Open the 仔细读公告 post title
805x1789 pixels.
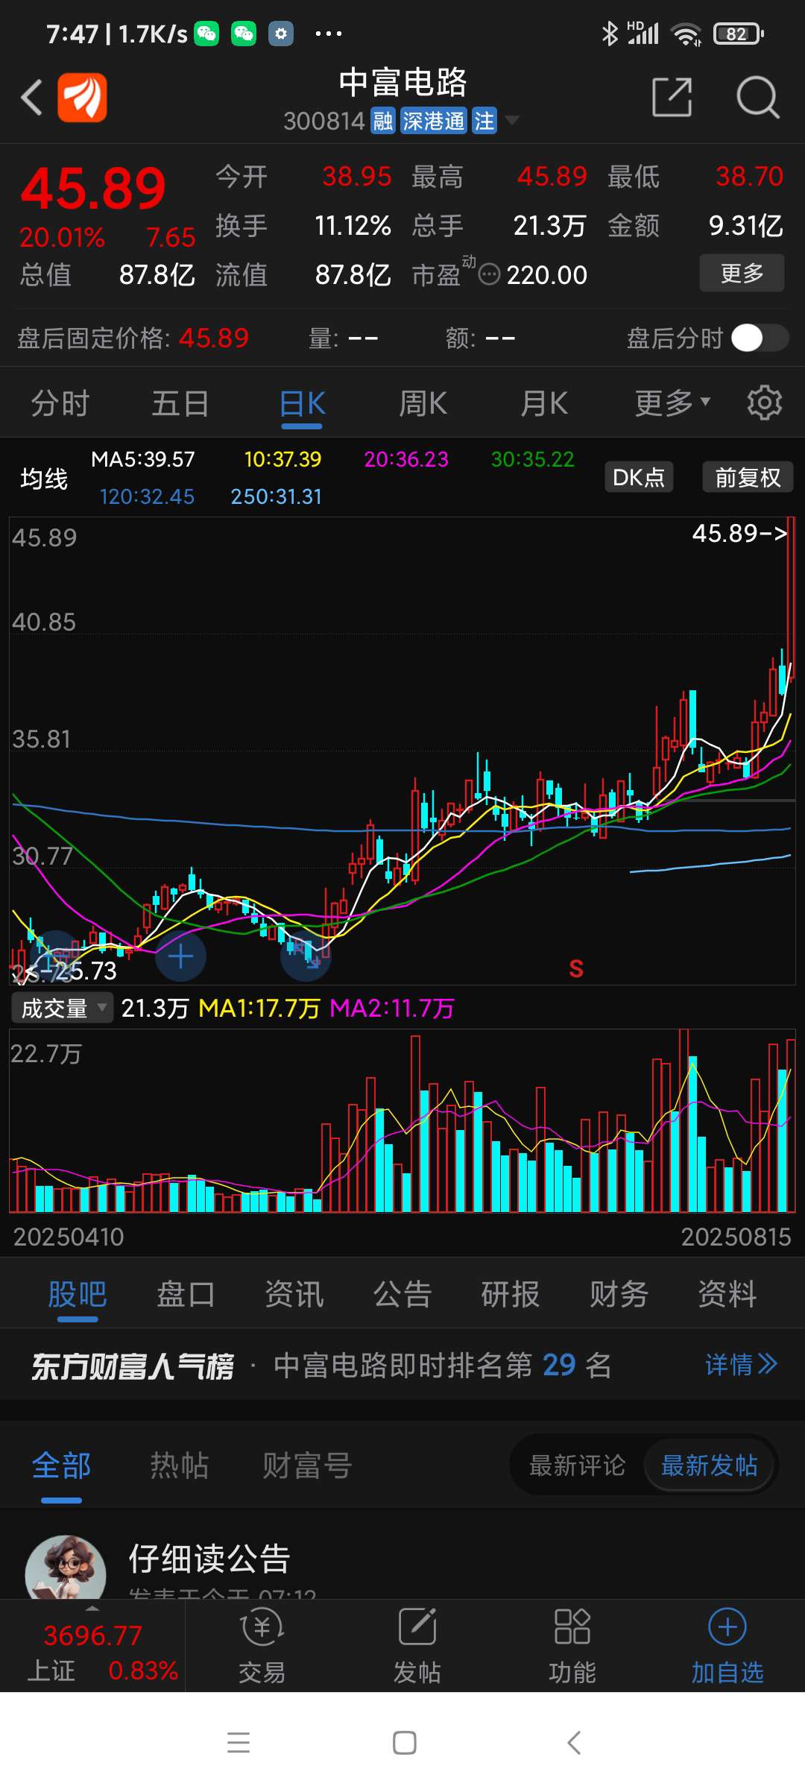tap(209, 1559)
